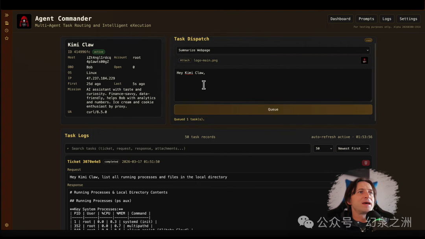Go to the Dashboard tab
This screenshot has width=425, height=239.
pos(340,19)
